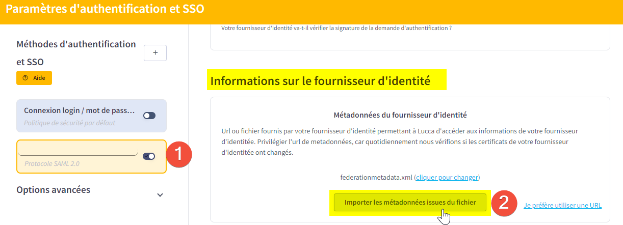This screenshot has height=225, width=623.
Task: Click the 'cliquer pour changer' link
Action: pyautogui.click(x=447, y=178)
